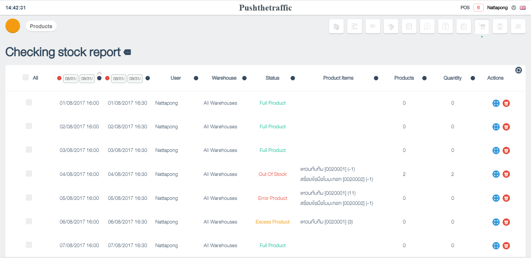Open the Nattapong user dropdown arrow
Screen dimensions: 531x258
[x=514, y=8]
